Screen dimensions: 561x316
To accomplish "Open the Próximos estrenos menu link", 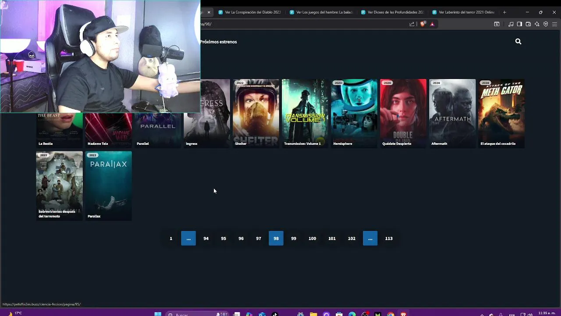I will [x=218, y=42].
